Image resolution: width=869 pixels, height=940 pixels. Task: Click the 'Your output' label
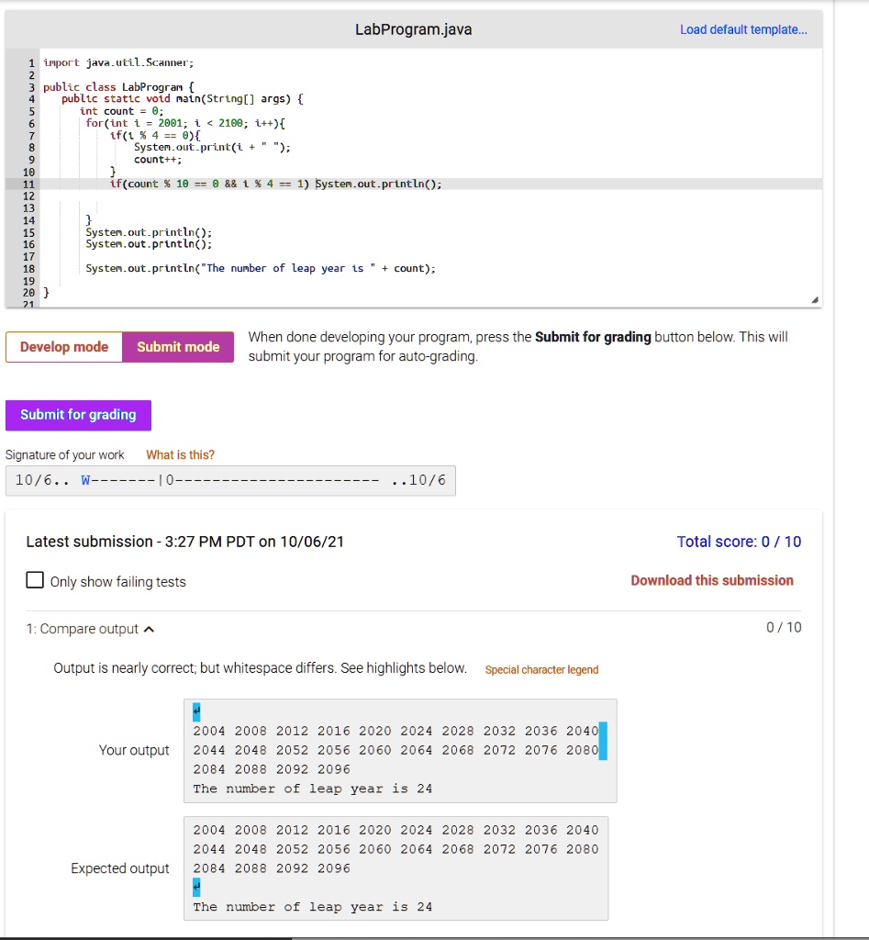tap(134, 751)
